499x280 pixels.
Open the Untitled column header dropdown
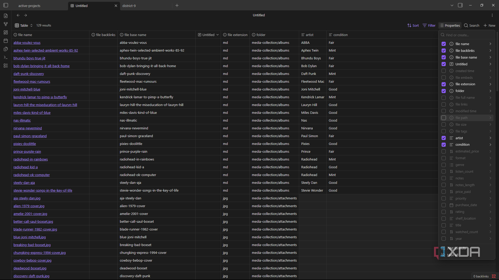217,35
